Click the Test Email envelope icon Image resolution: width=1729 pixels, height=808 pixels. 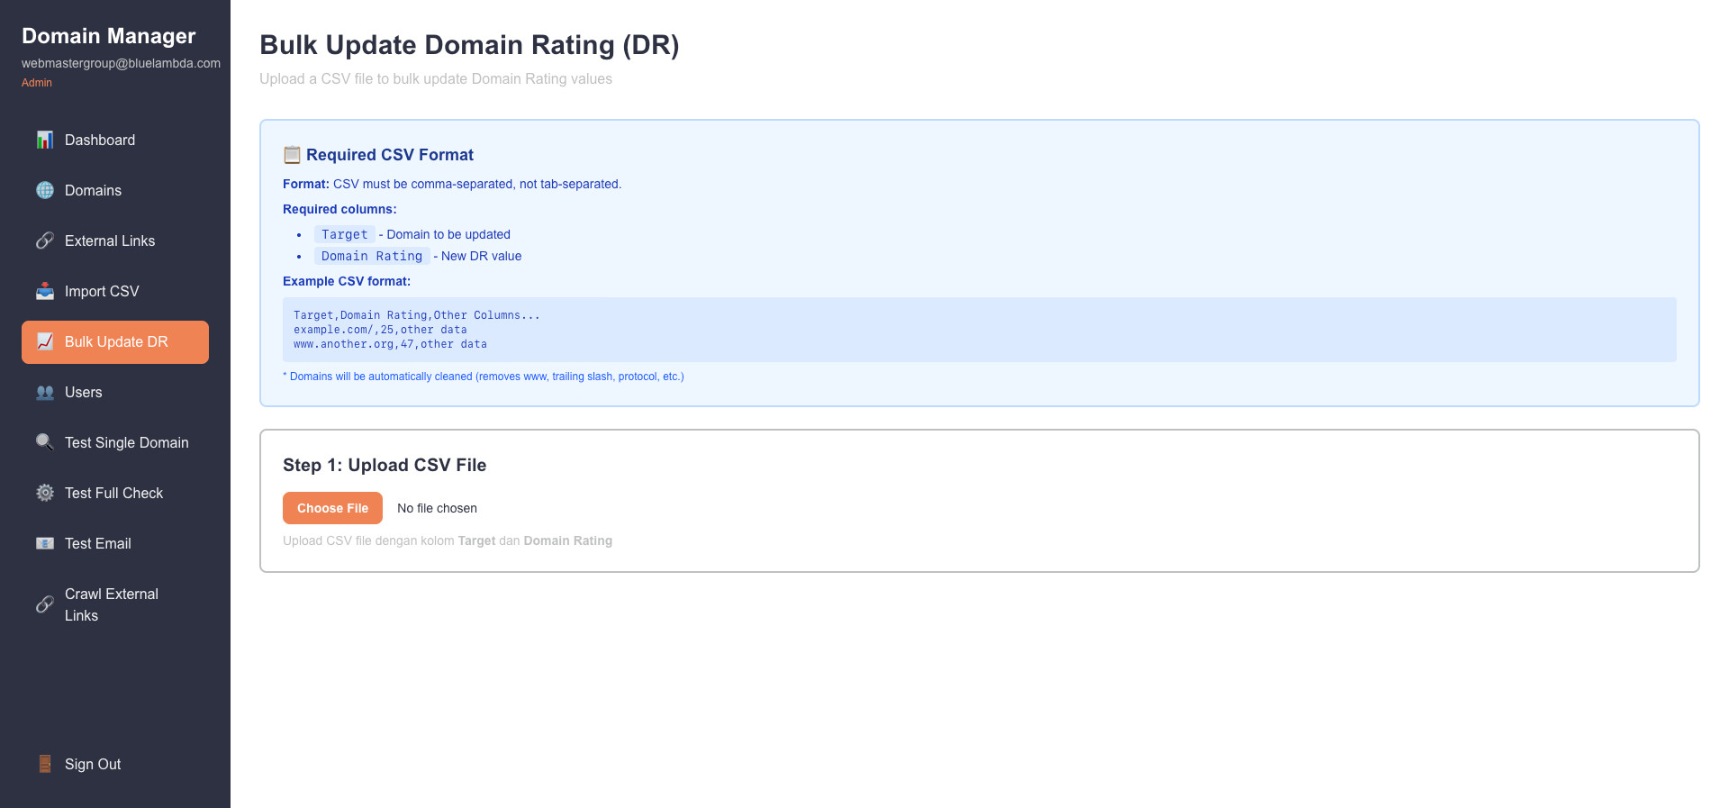click(45, 543)
